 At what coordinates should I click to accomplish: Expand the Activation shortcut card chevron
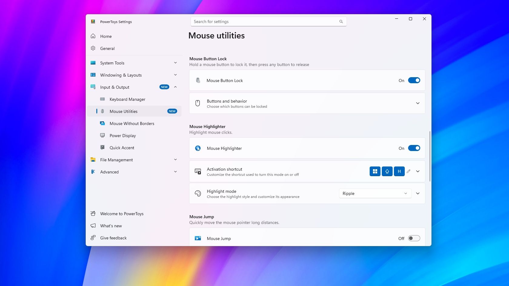418,171
